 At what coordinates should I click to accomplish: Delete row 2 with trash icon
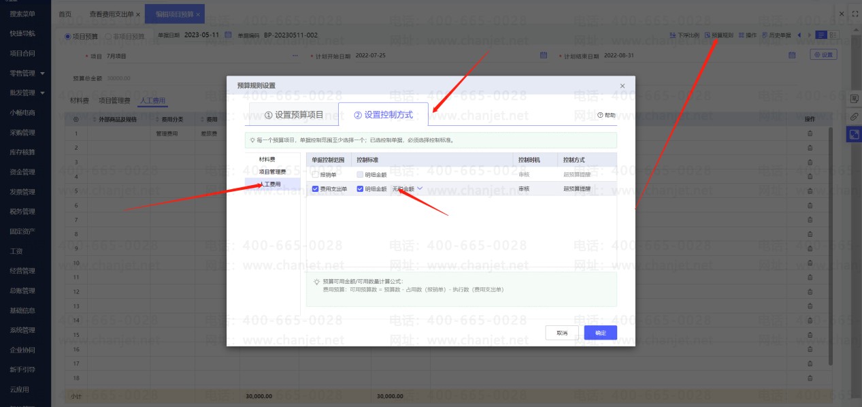(x=810, y=148)
